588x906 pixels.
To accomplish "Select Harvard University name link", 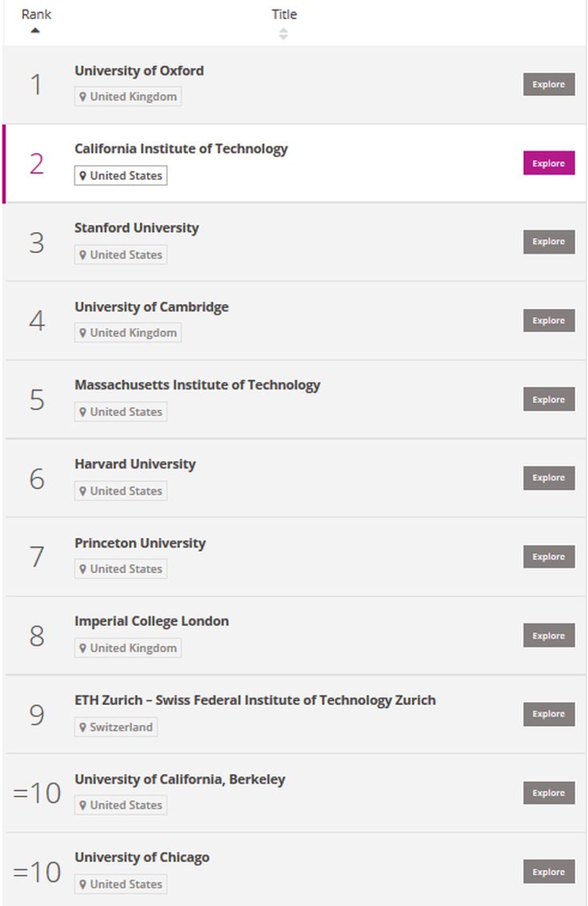I will (x=135, y=464).
